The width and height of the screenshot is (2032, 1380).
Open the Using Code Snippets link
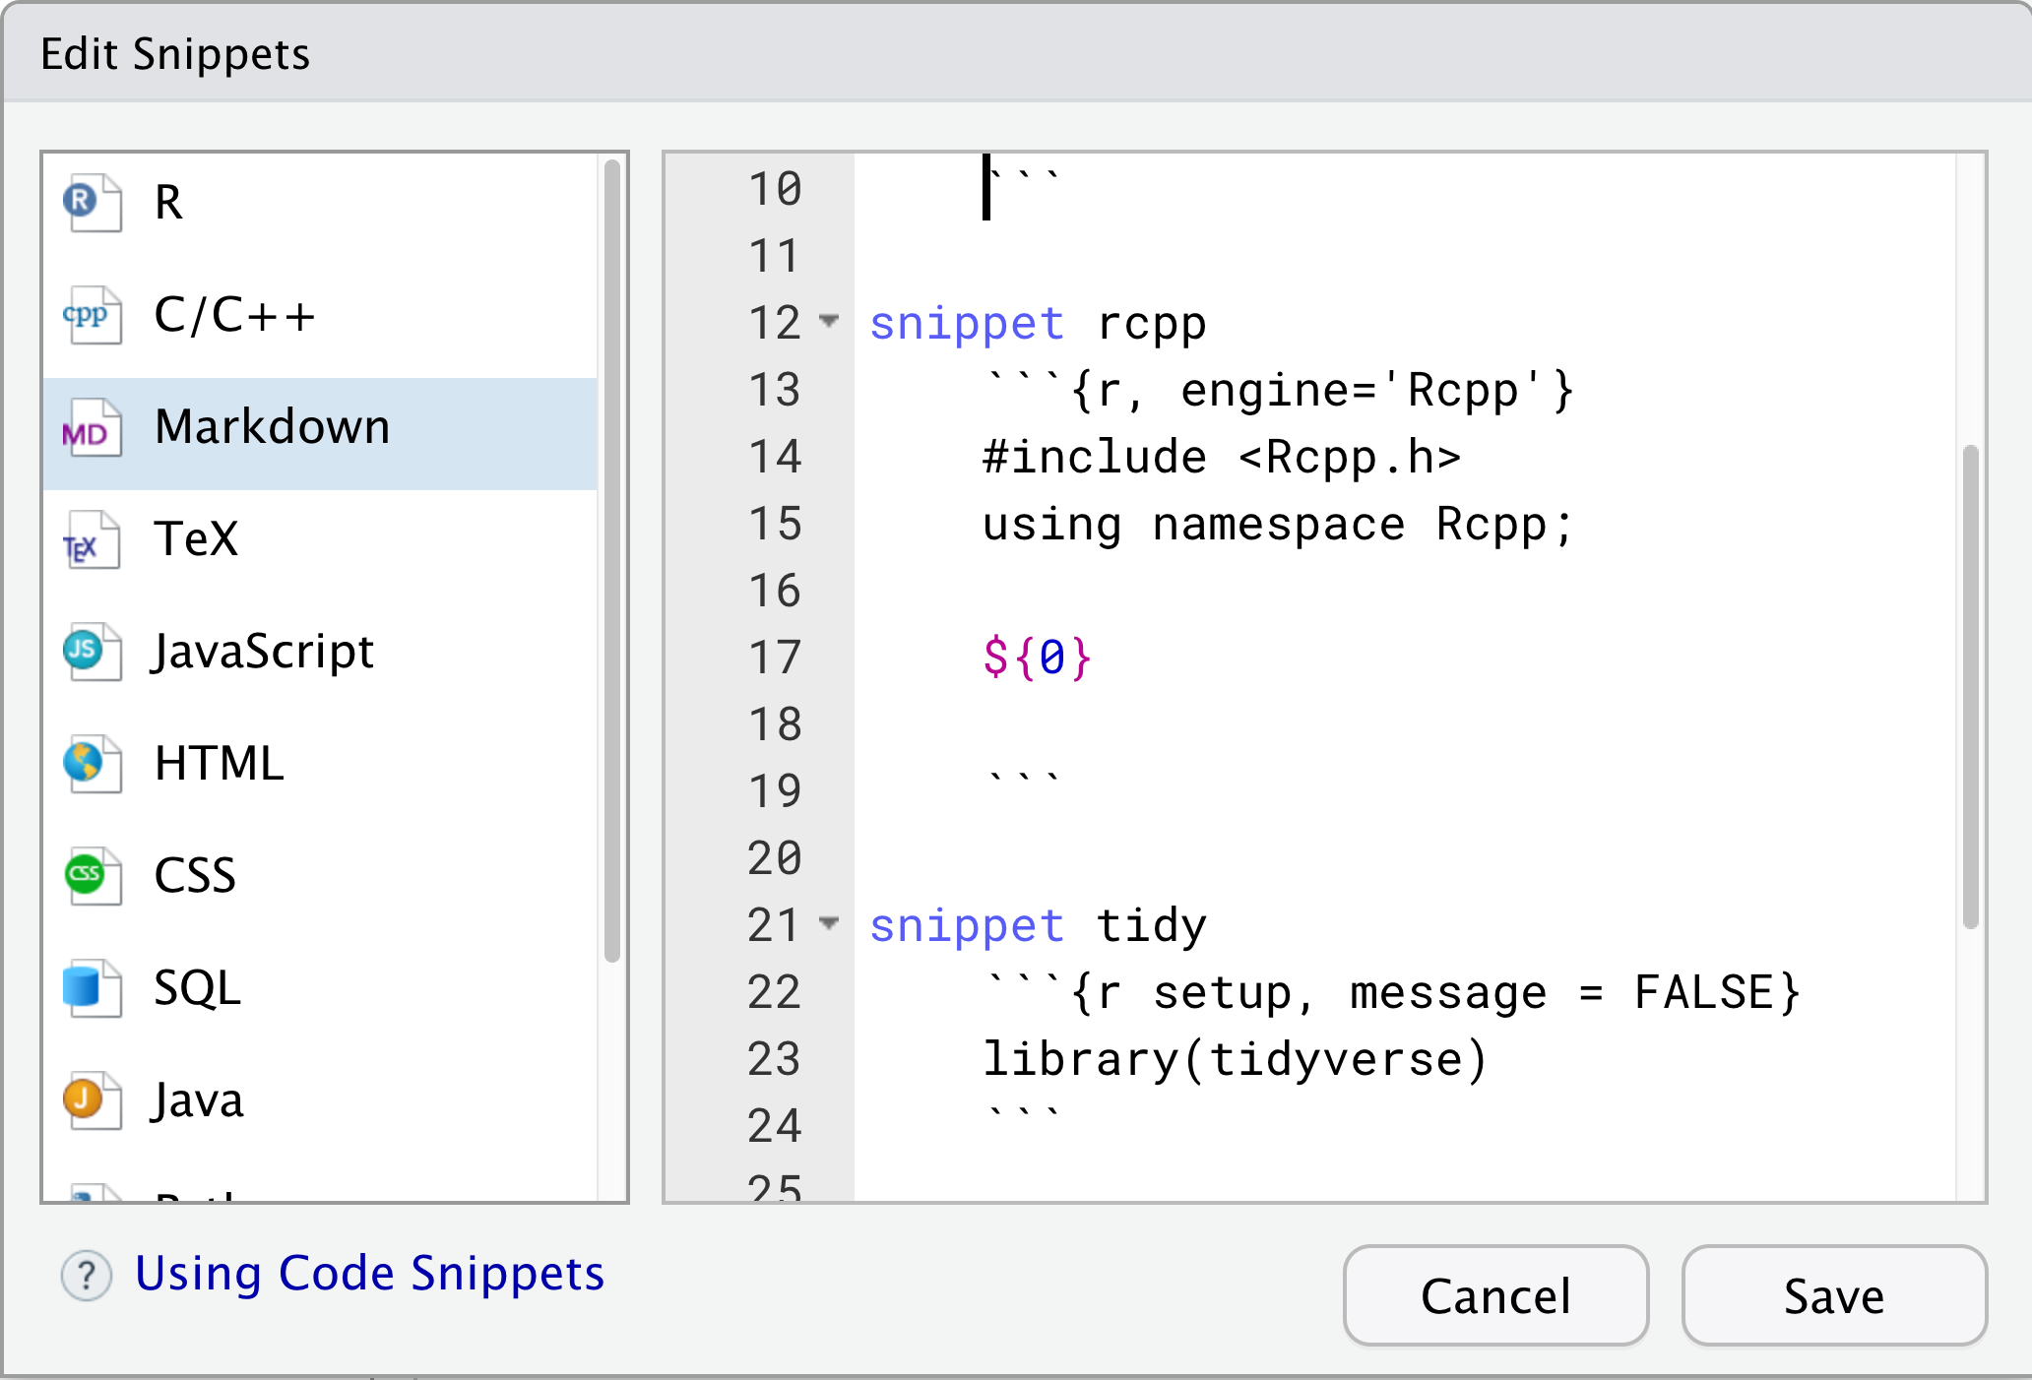(369, 1274)
